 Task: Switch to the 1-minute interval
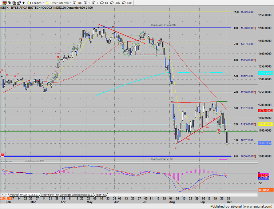[x=87, y=3]
